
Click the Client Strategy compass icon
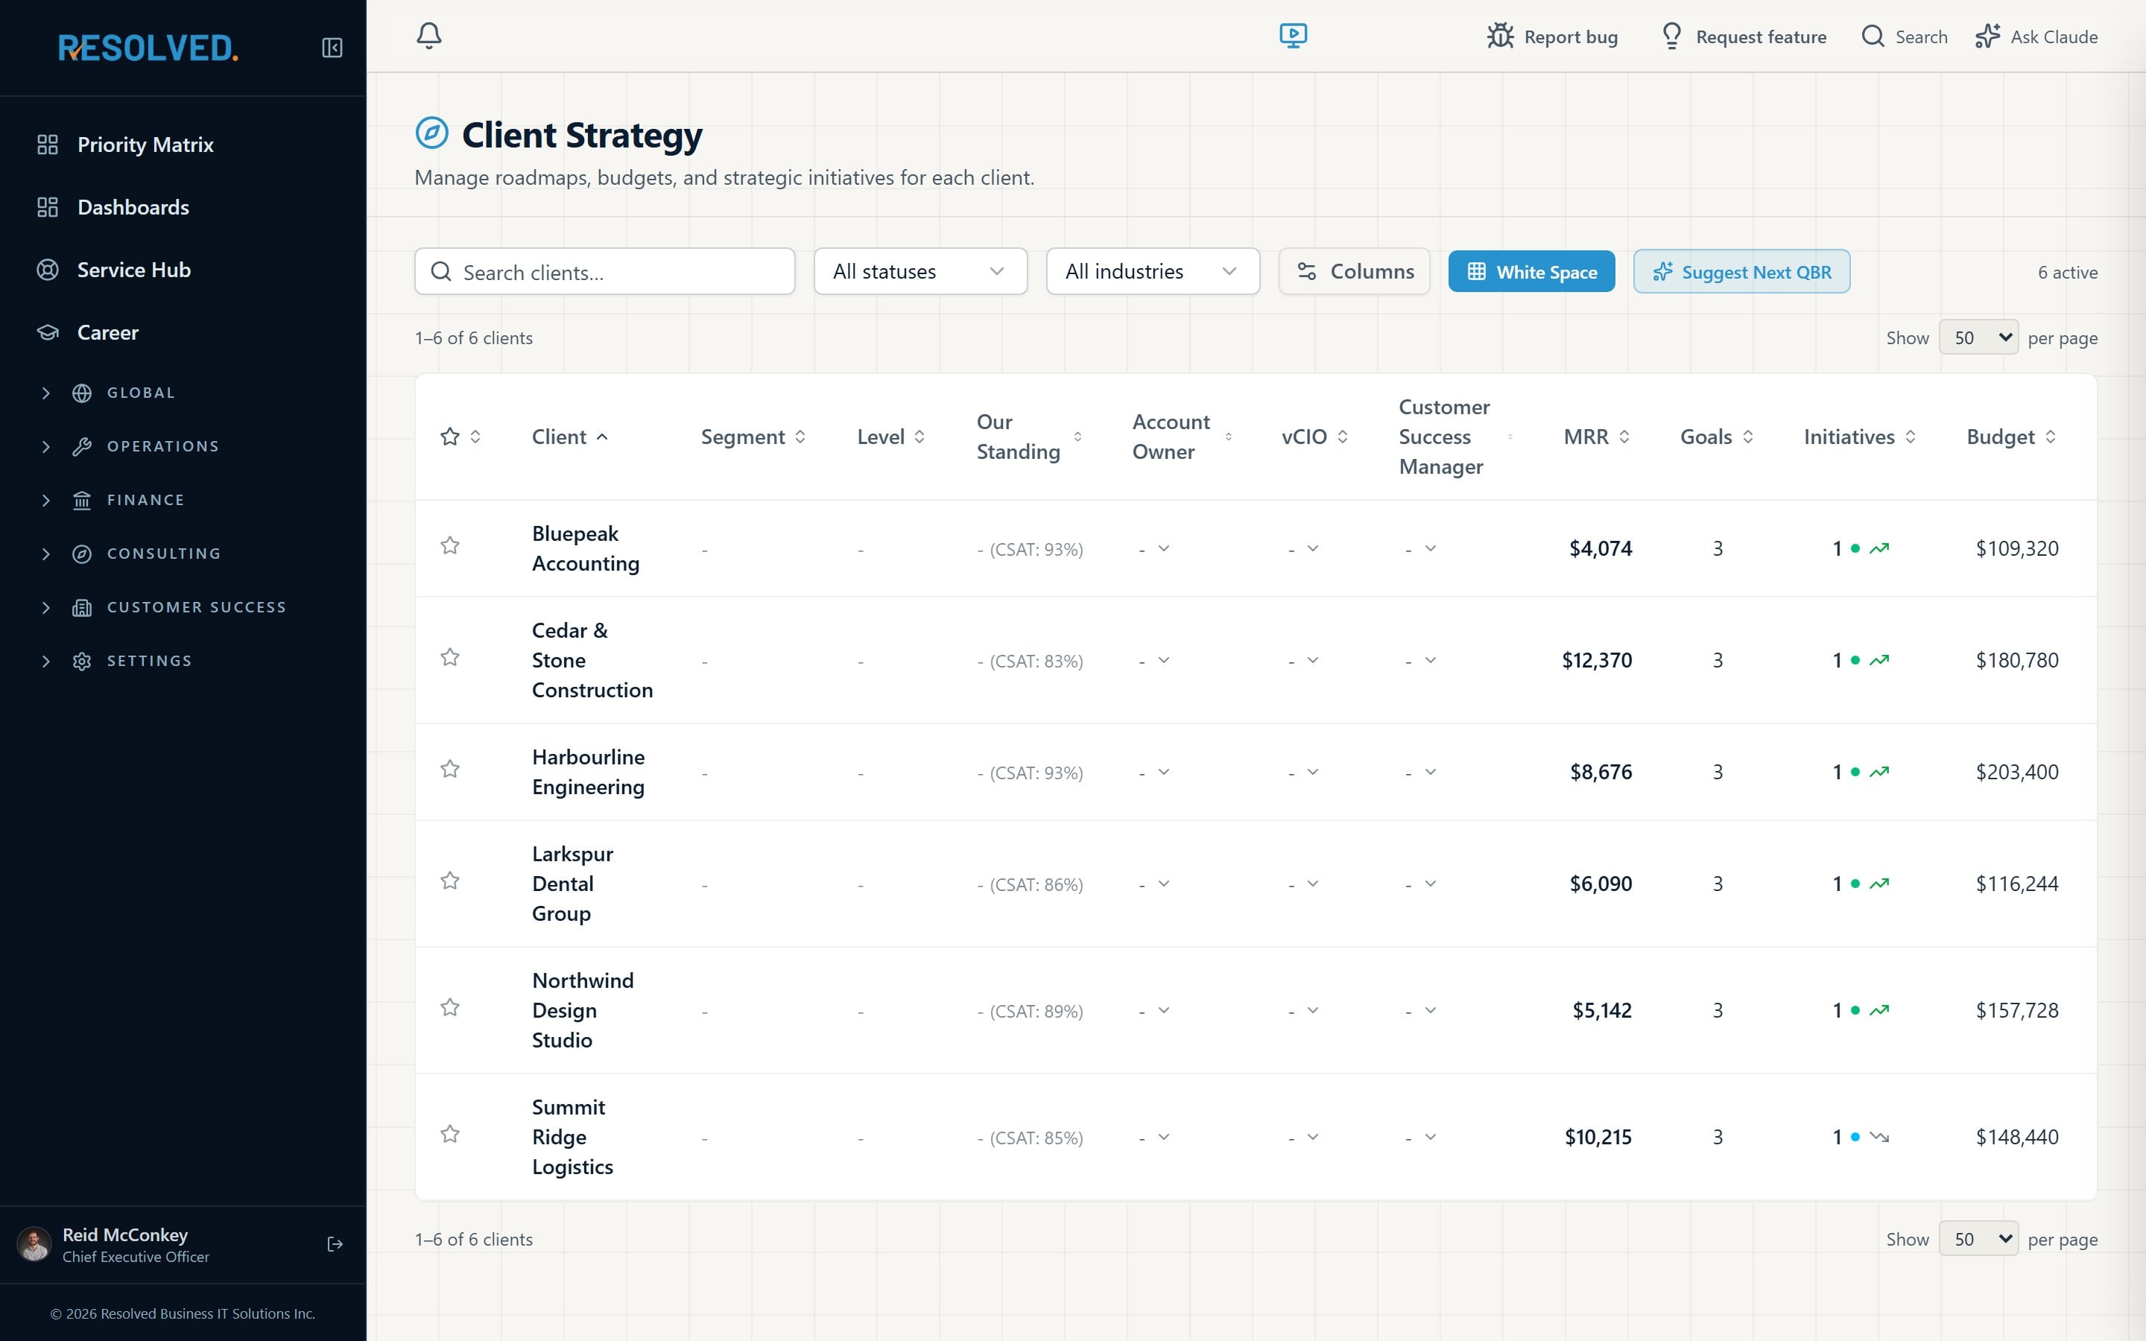click(x=432, y=134)
